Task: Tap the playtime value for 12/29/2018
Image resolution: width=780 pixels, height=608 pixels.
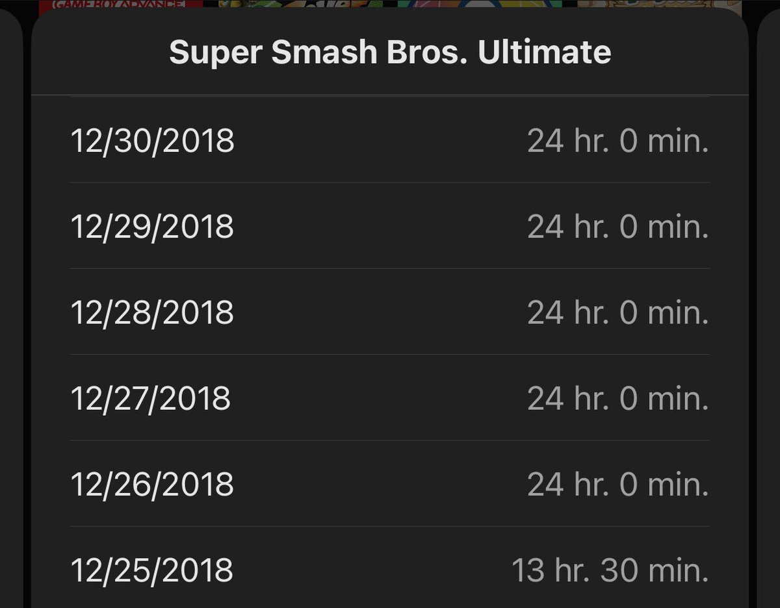Action: [x=617, y=226]
